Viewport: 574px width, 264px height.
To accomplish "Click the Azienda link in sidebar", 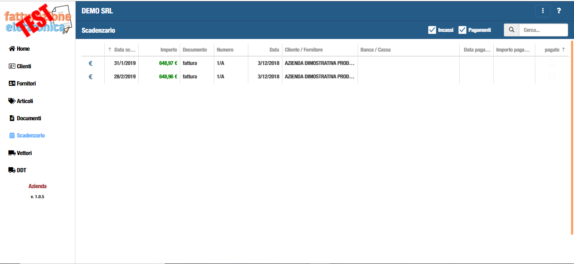I will click(37, 186).
